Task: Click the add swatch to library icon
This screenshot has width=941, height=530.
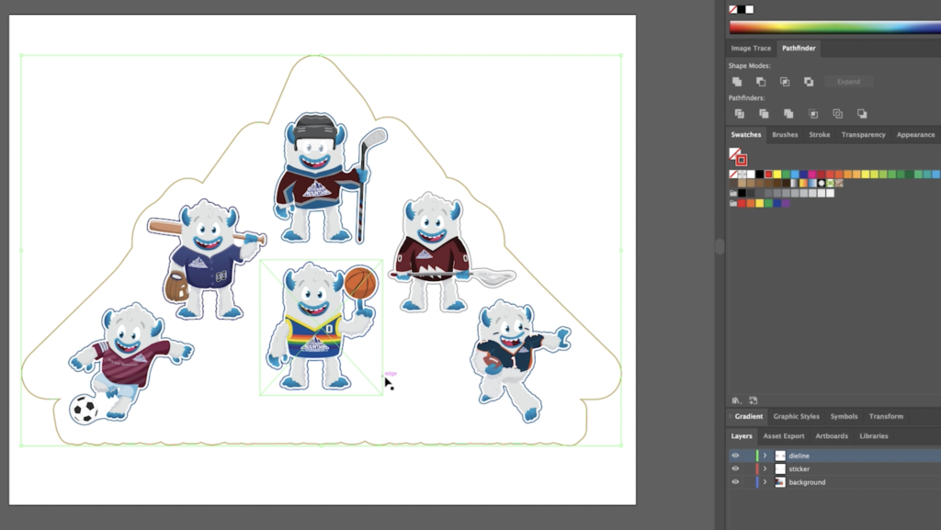Action: 754,400
